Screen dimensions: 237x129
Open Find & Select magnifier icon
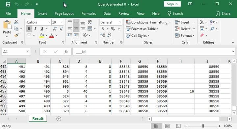(212, 29)
